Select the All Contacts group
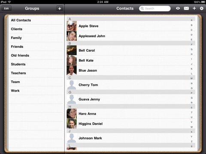Image resolution: width=206 pixels, height=154 pixels. (36, 20)
